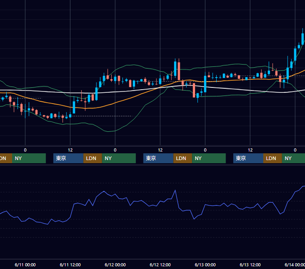
Task: Click the tall blue candle at 6/13 00:00
Action: 205,84
